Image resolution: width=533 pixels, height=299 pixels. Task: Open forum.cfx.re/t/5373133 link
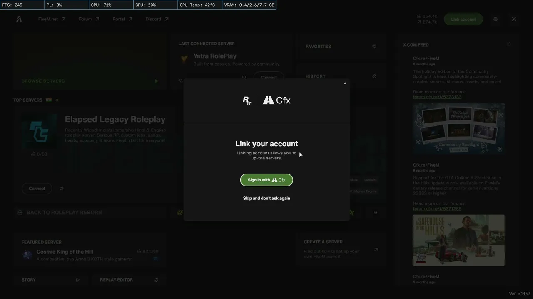437,97
